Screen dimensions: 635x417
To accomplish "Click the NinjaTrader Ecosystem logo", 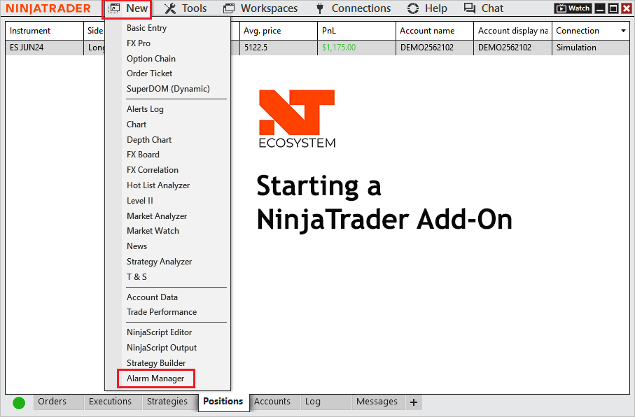I will [x=297, y=119].
